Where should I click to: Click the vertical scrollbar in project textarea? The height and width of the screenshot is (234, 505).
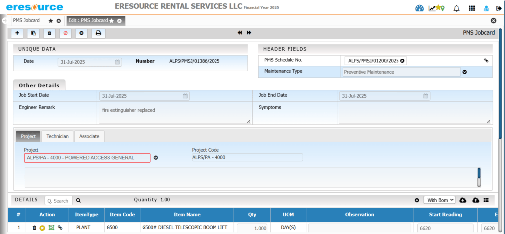pyautogui.click(x=479, y=176)
